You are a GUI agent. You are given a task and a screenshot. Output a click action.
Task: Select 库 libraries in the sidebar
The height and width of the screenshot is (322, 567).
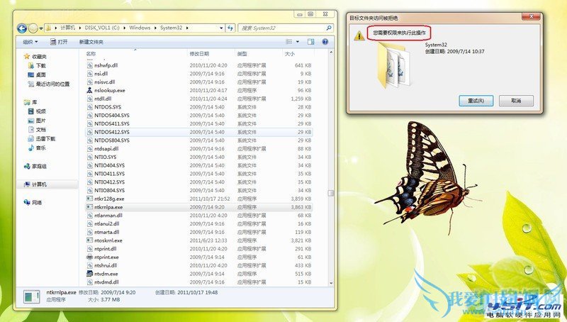pyautogui.click(x=30, y=102)
